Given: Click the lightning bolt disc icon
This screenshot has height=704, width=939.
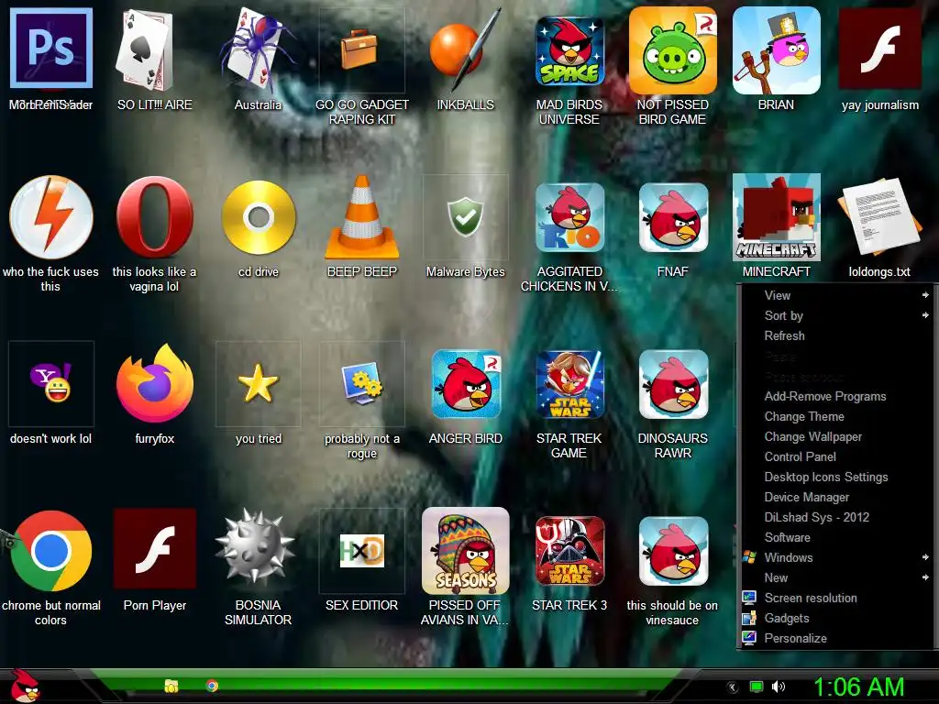Looking at the screenshot, I should coord(51,216).
